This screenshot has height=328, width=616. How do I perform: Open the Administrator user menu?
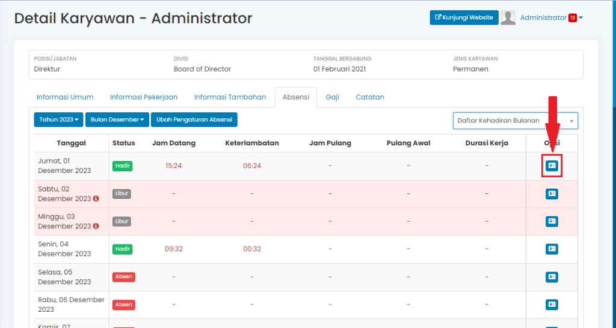543,18
